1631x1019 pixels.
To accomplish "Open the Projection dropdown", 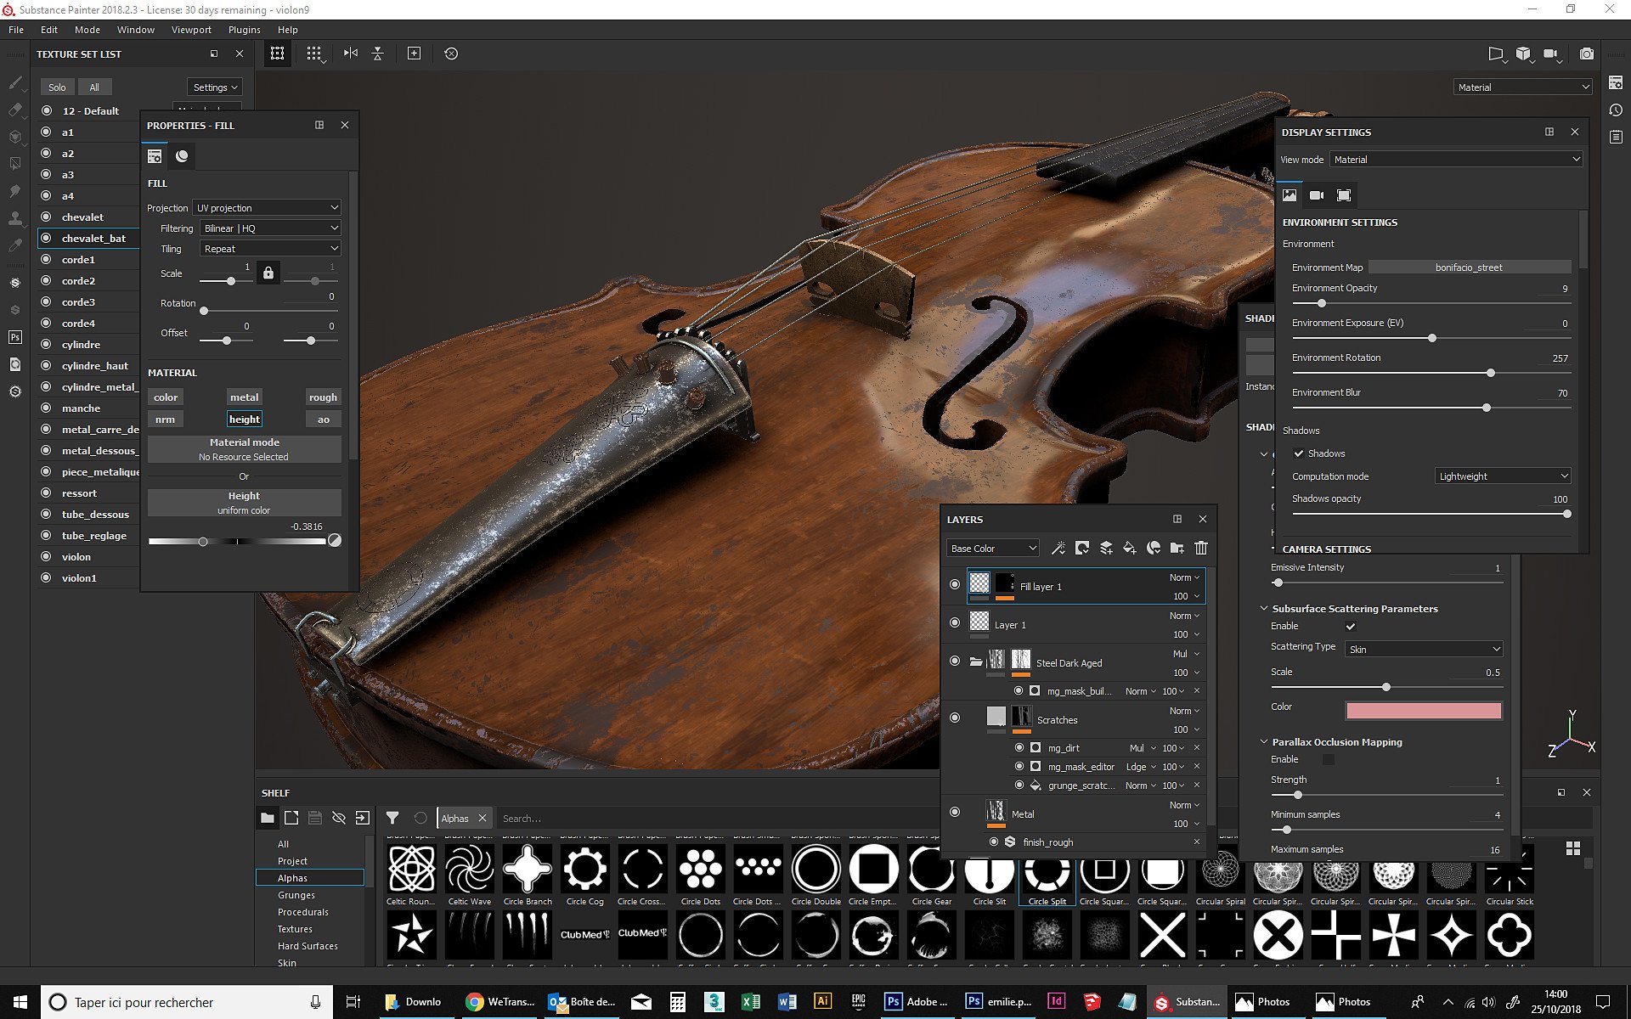I will (268, 208).
